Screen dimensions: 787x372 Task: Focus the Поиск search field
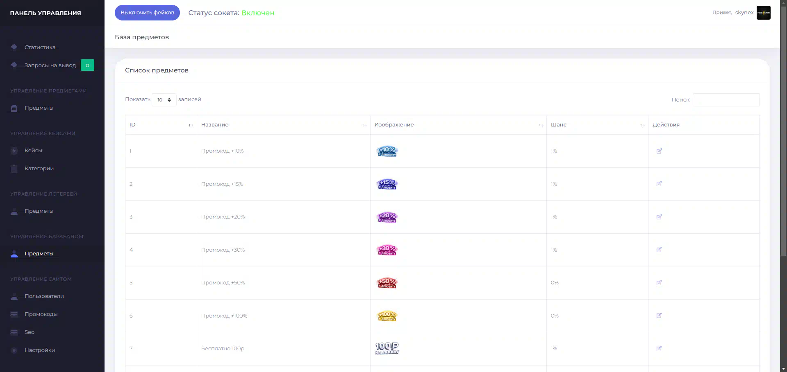(x=726, y=100)
